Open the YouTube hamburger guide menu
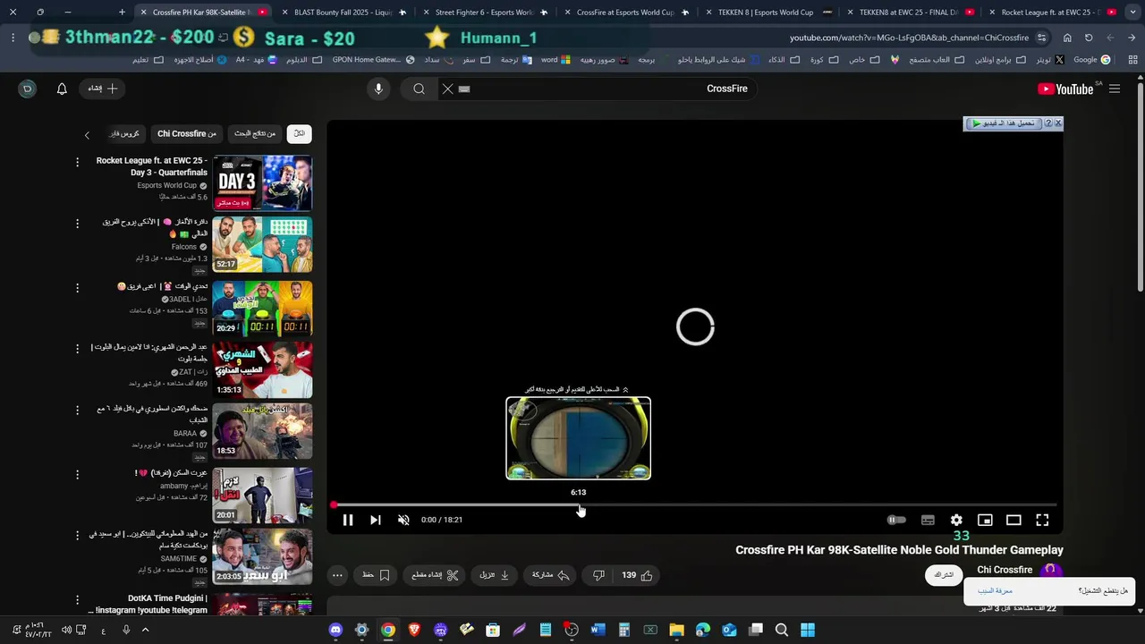 tap(1115, 89)
